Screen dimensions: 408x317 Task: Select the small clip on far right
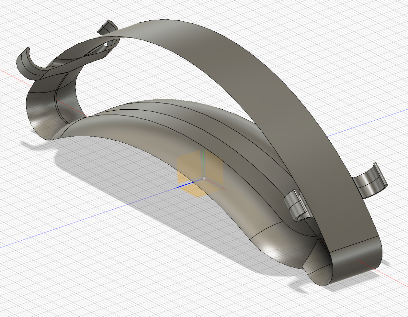370,181
